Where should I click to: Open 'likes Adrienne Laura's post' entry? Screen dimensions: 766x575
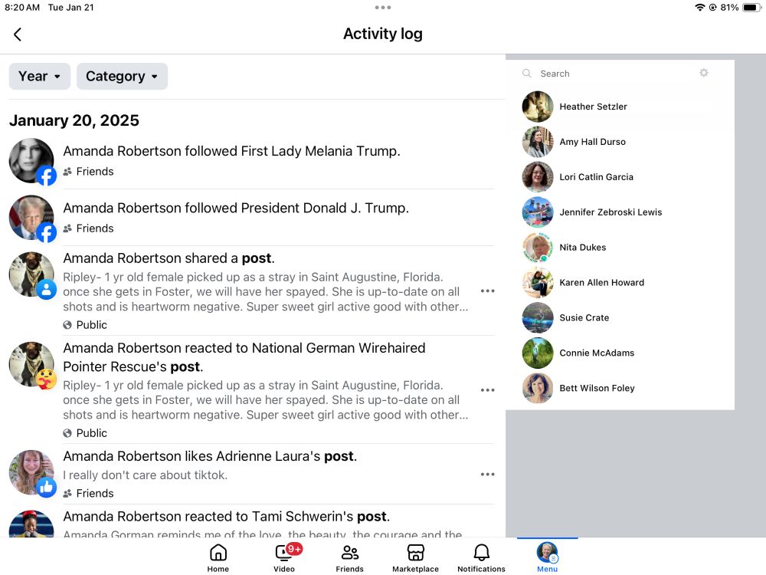[x=251, y=475]
